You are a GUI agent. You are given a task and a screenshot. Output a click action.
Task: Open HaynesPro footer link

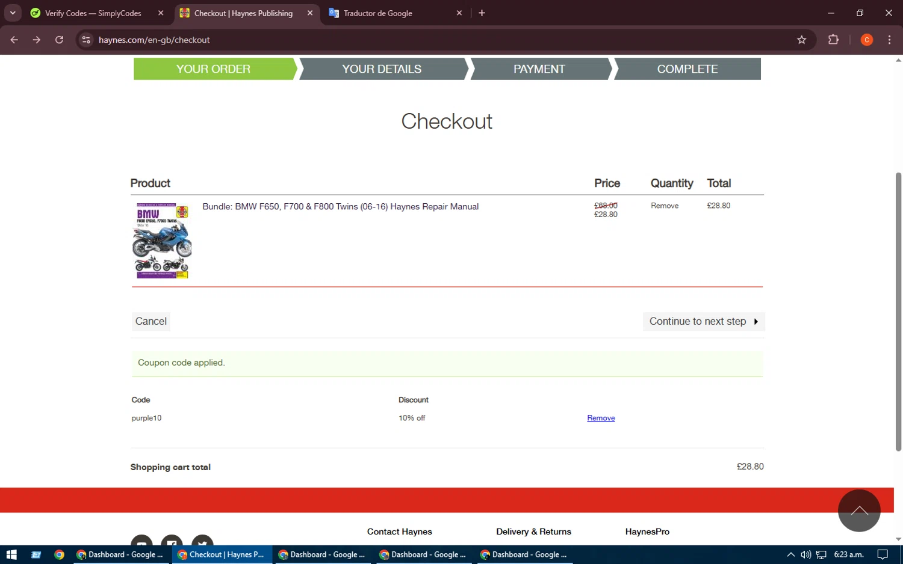[647, 532]
